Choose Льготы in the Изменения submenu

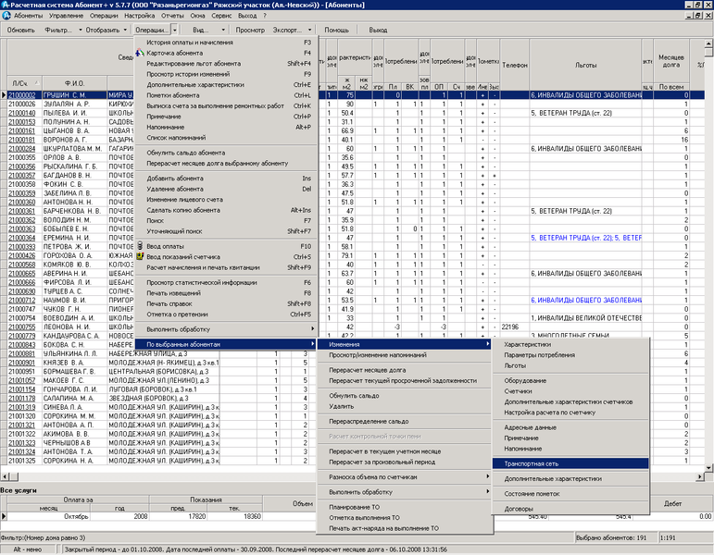coord(517,364)
